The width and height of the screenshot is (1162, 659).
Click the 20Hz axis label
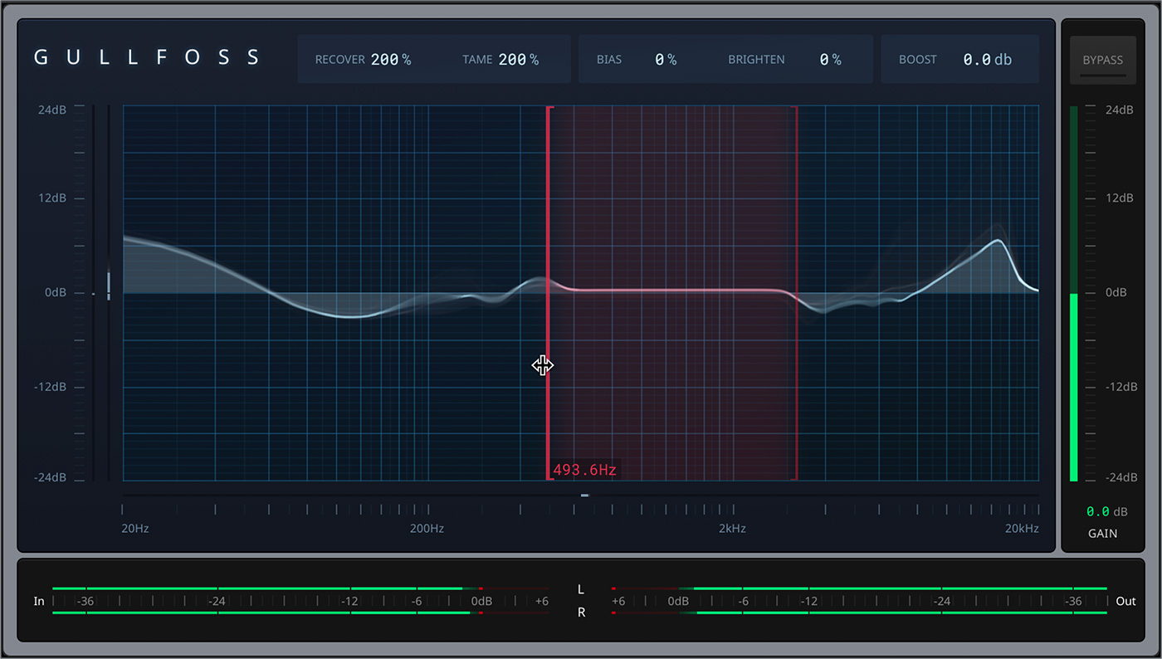coord(135,529)
